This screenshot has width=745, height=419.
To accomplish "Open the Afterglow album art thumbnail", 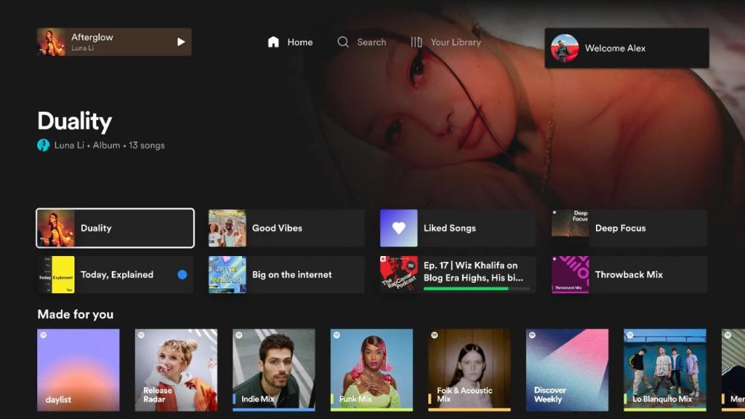I will point(51,42).
